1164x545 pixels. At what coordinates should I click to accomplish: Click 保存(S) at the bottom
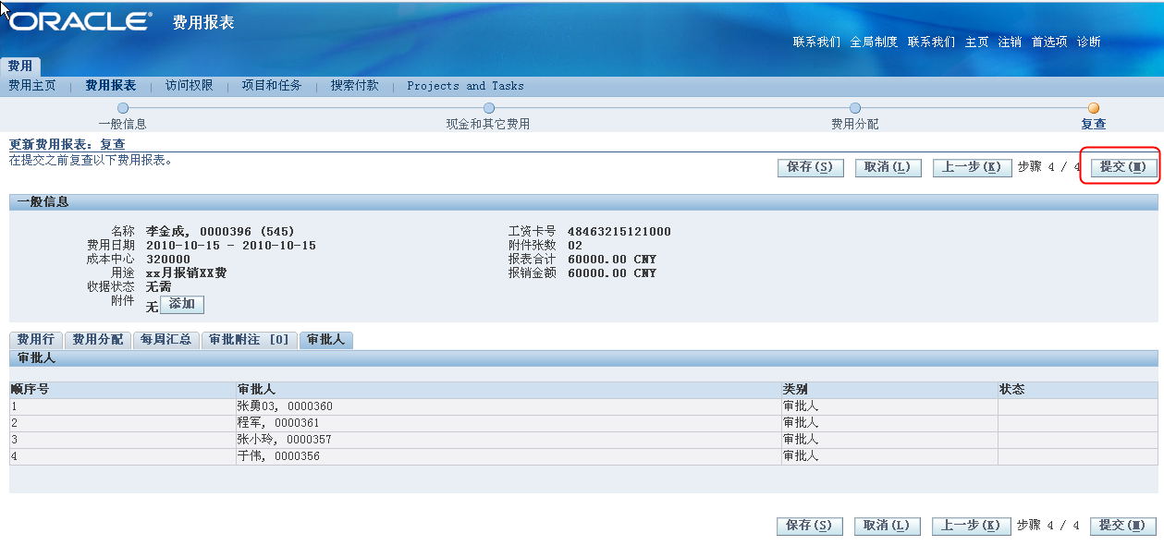coord(809,526)
